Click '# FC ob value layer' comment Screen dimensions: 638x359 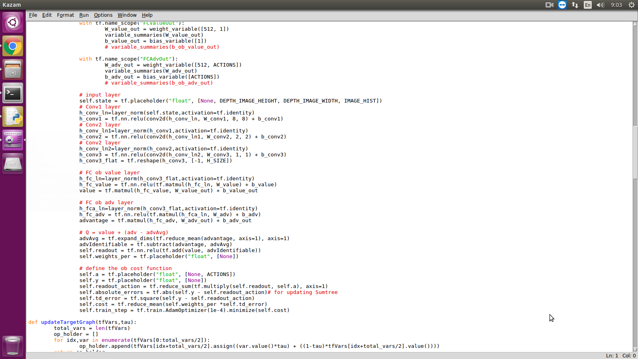(x=110, y=172)
